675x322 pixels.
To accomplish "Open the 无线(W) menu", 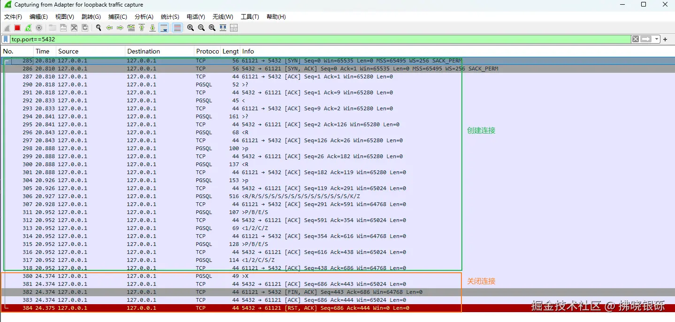I will pos(222,16).
